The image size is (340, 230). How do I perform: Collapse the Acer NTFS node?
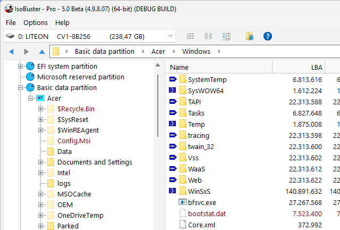[31, 98]
